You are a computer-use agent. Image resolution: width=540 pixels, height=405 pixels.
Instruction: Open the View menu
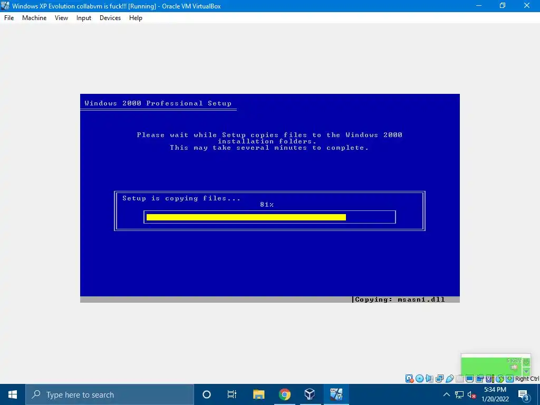pos(61,18)
